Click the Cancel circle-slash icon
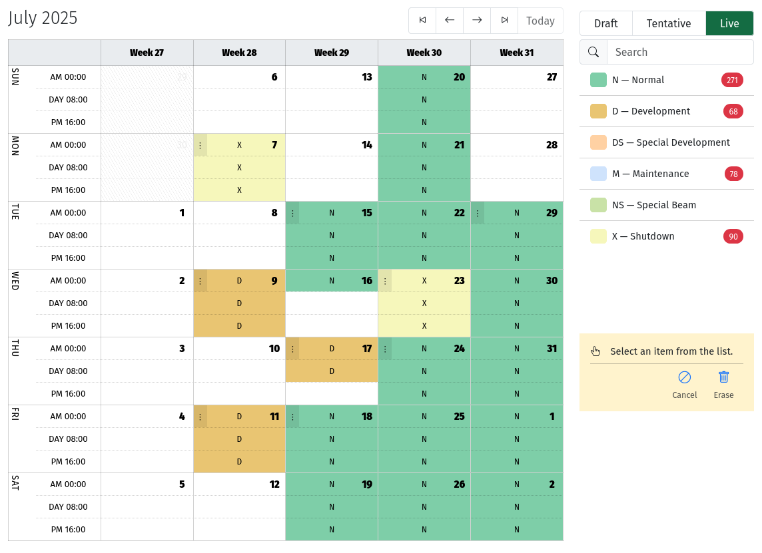The width and height of the screenshot is (762, 553). tap(684, 377)
